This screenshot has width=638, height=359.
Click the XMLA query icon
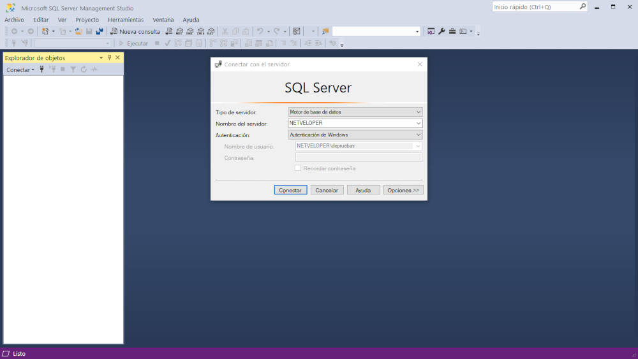coord(200,31)
